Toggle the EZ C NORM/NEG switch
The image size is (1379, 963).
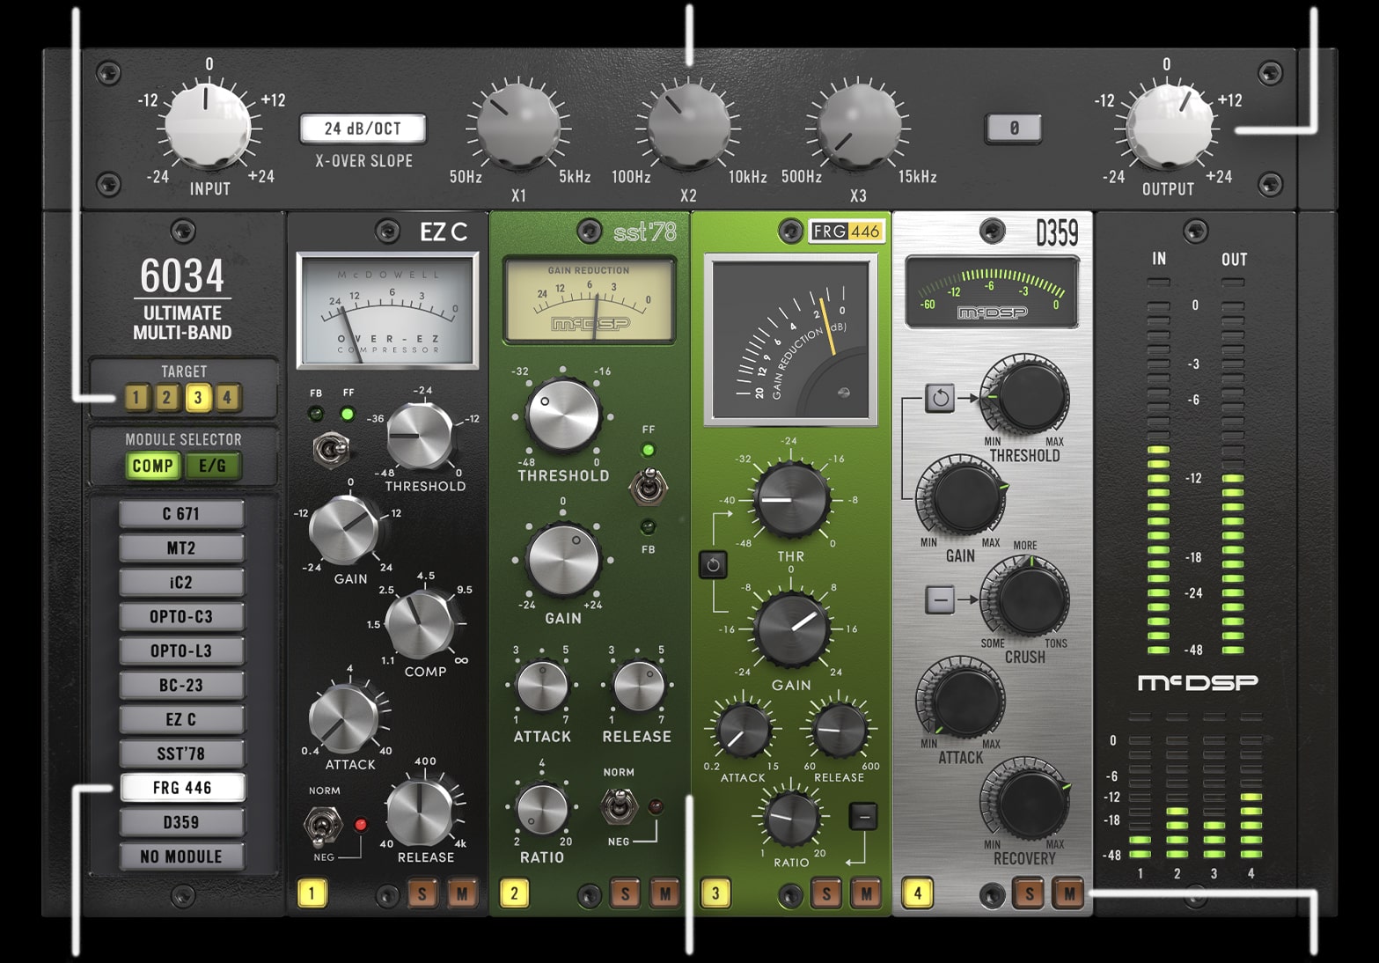[x=322, y=826]
